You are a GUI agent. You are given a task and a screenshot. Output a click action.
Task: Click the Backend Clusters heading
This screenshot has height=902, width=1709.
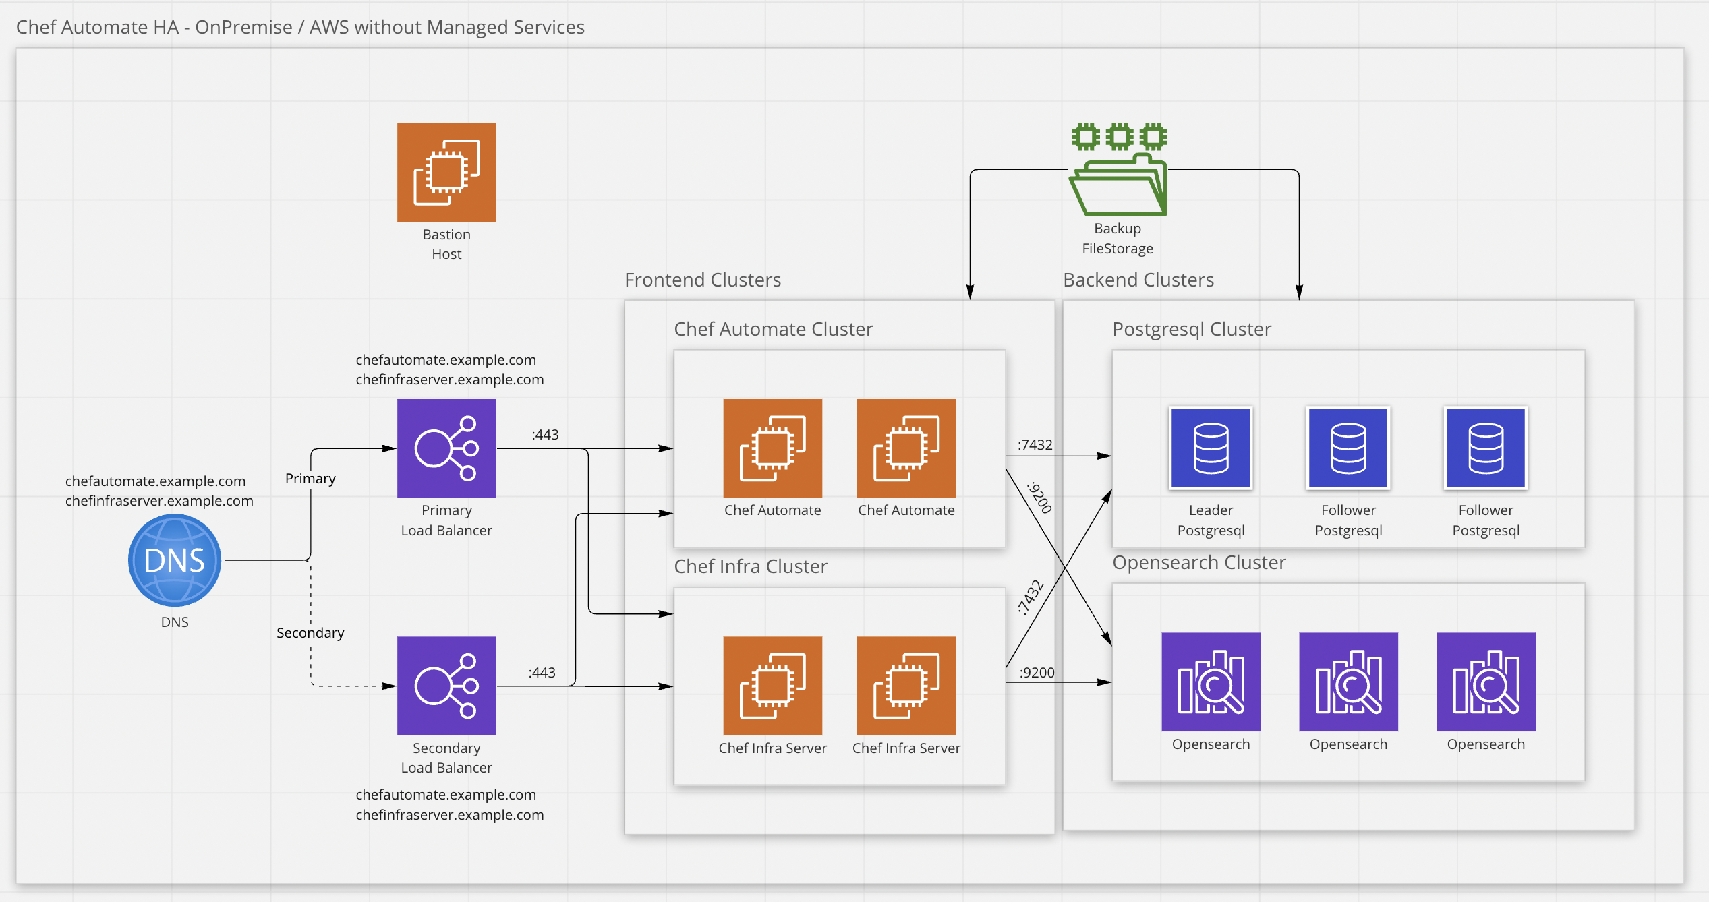click(1138, 280)
